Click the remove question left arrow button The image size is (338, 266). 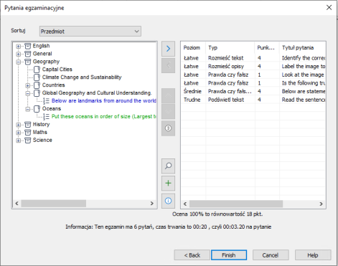point(168,65)
